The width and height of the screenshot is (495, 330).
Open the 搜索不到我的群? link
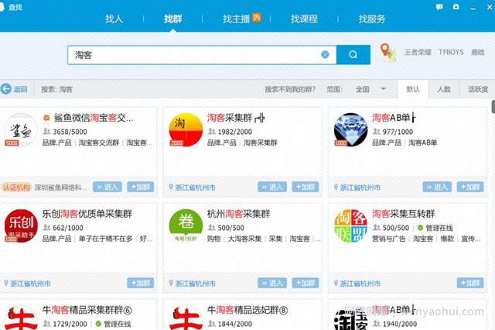coord(290,89)
